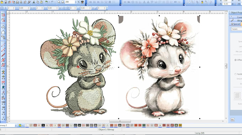Click the input field showing 4 in the second toolbar

[72, 8]
